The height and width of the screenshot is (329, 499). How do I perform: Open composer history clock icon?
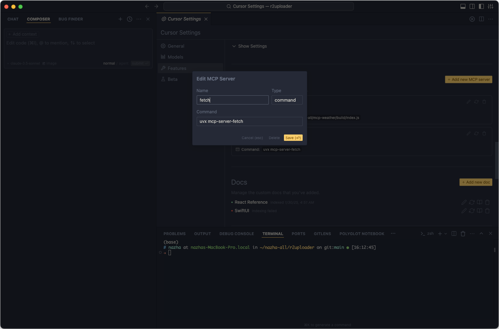click(x=130, y=19)
